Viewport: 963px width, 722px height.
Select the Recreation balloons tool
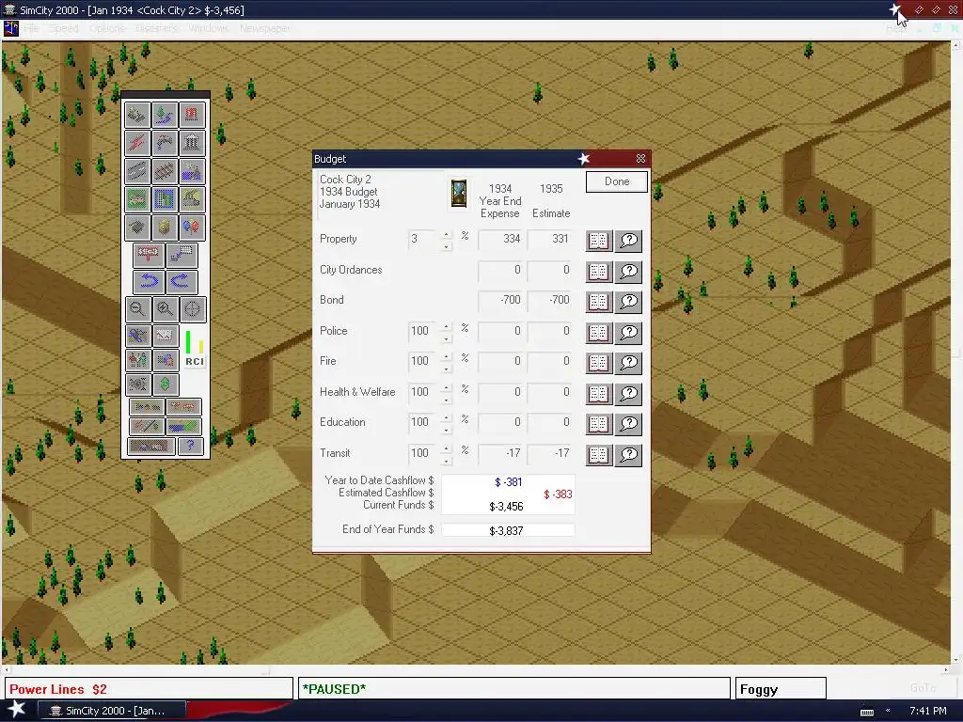point(192,228)
